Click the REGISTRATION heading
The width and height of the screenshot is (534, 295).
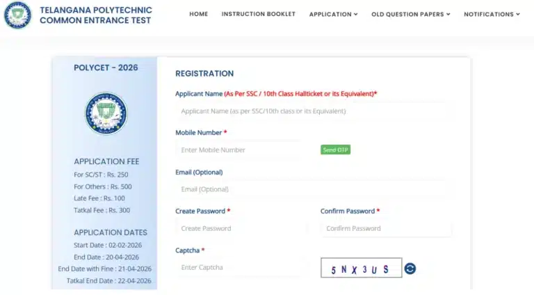204,74
